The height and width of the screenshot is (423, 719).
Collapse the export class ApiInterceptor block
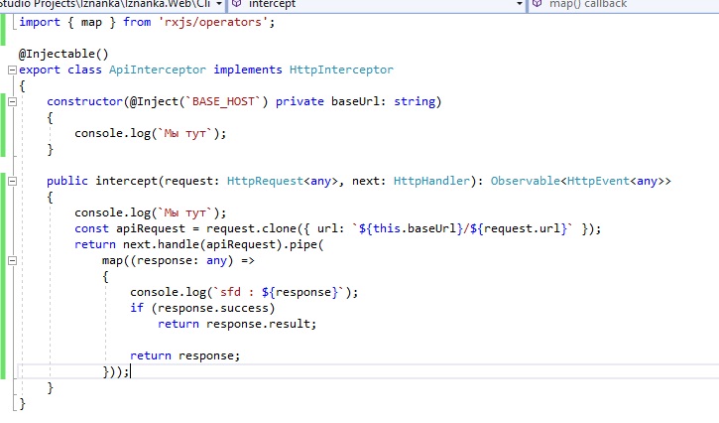tap(12, 70)
